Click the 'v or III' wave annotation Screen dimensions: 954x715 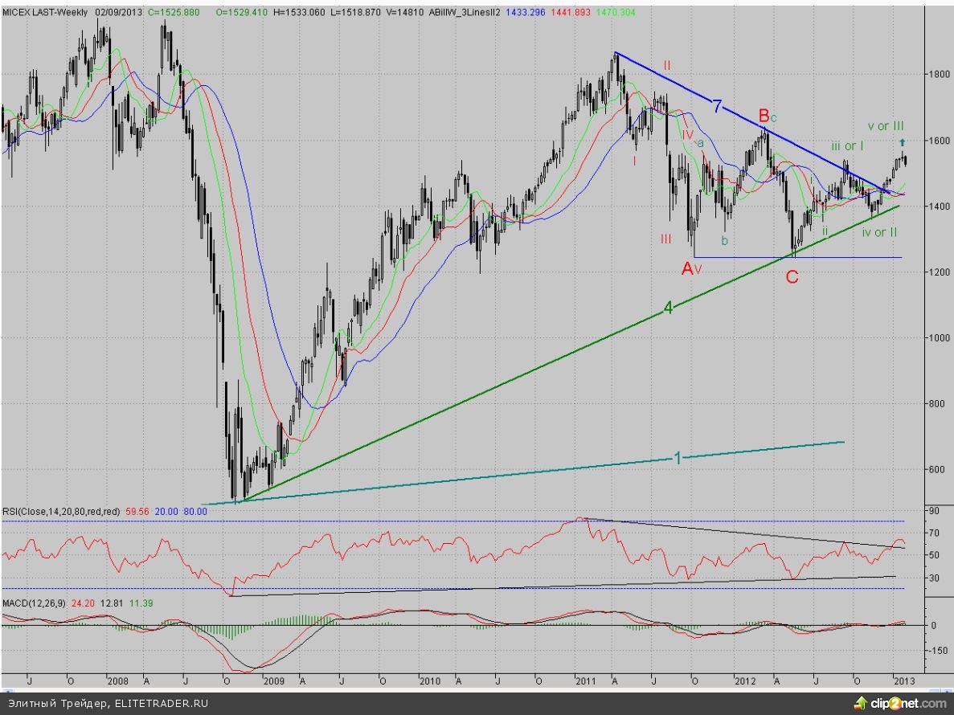point(886,126)
